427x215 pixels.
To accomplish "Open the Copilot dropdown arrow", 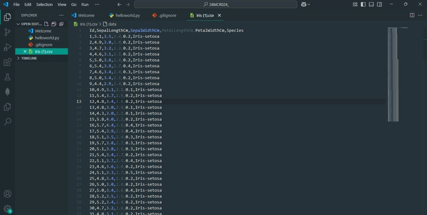I will (309, 4).
